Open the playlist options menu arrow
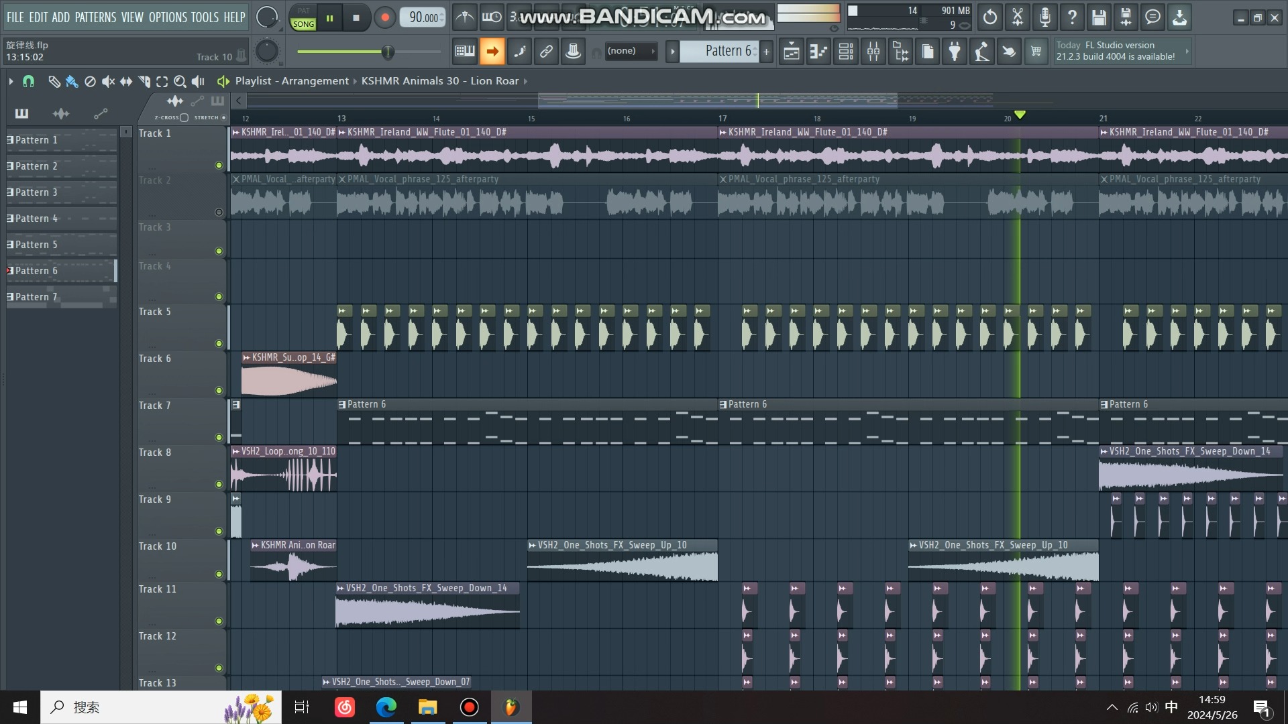The width and height of the screenshot is (1288, 724). [11, 81]
